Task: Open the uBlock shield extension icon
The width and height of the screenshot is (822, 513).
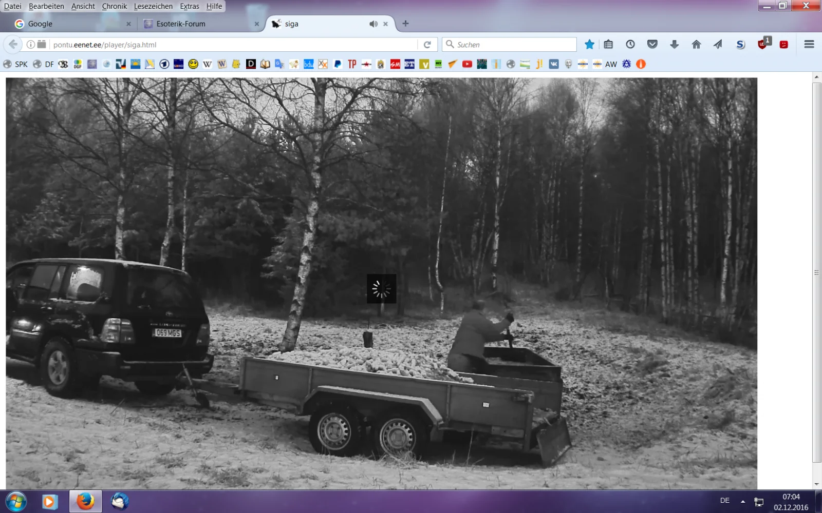Action: pyautogui.click(x=762, y=45)
